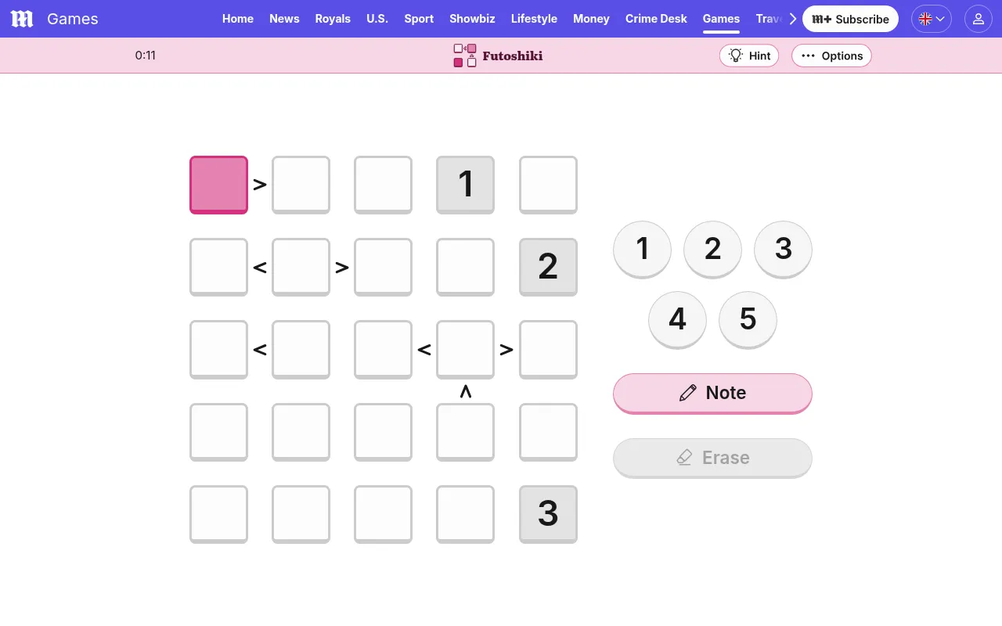Viewport: 1002px width, 626px height.
Task: Click the Futoshiki game title text
Action: click(513, 56)
